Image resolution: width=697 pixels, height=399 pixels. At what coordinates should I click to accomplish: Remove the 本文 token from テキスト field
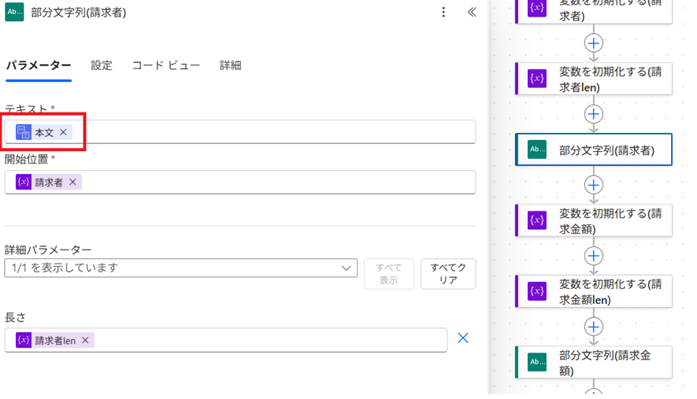[x=64, y=132]
